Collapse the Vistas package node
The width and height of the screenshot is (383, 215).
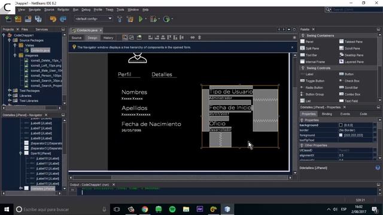[15, 45]
